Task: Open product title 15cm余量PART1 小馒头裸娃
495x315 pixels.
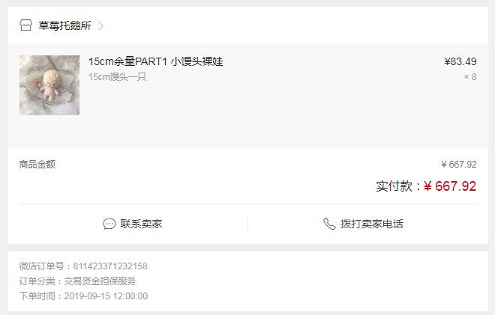Action: coord(156,61)
